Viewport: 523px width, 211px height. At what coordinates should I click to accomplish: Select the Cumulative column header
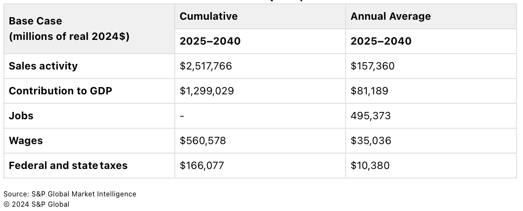tap(208, 16)
